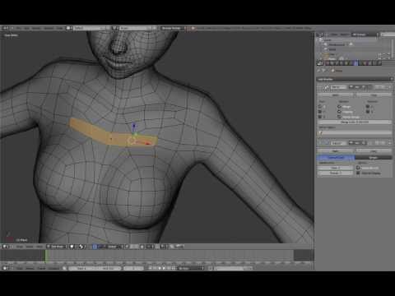This screenshot has height=296, width=395.
Task: Open the timeline sync mode dropdown
Action: coord(191,268)
